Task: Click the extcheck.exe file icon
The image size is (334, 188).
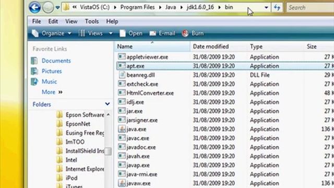Action: [x=122, y=84]
